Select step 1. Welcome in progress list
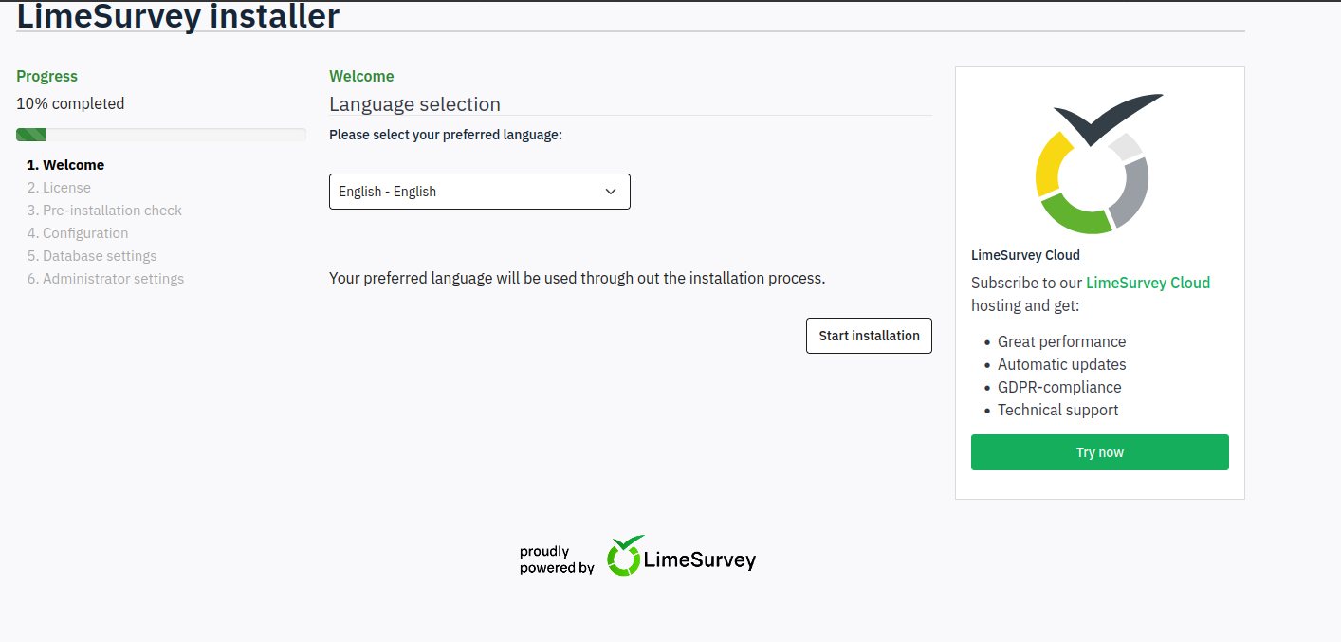The image size is (1341, 642). (65, 165)
